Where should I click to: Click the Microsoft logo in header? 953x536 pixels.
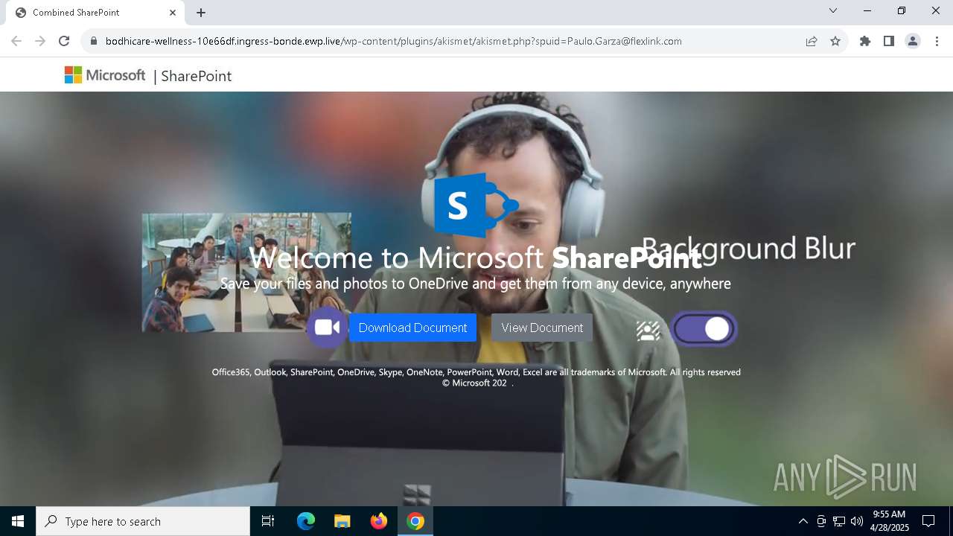(x=105, y=75)
